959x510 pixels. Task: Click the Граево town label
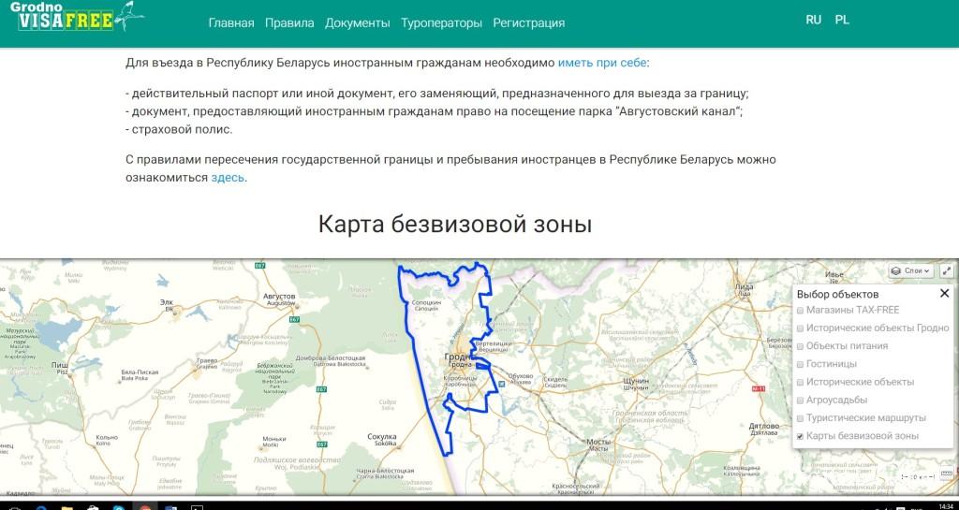[207, 363]
